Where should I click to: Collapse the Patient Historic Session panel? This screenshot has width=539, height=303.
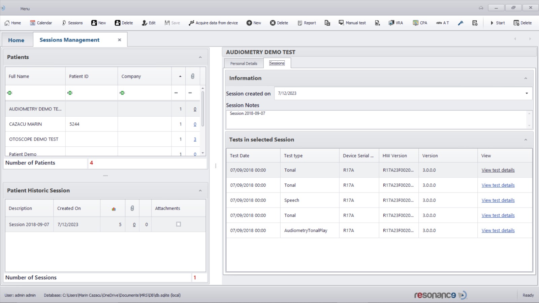[200, 191]
